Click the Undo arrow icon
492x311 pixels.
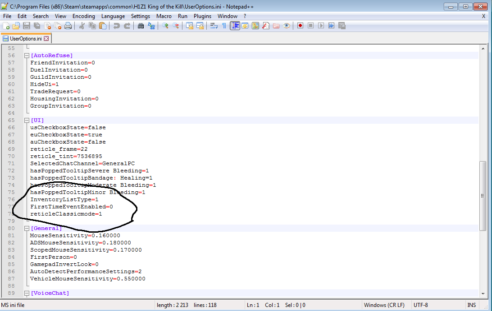116,26
